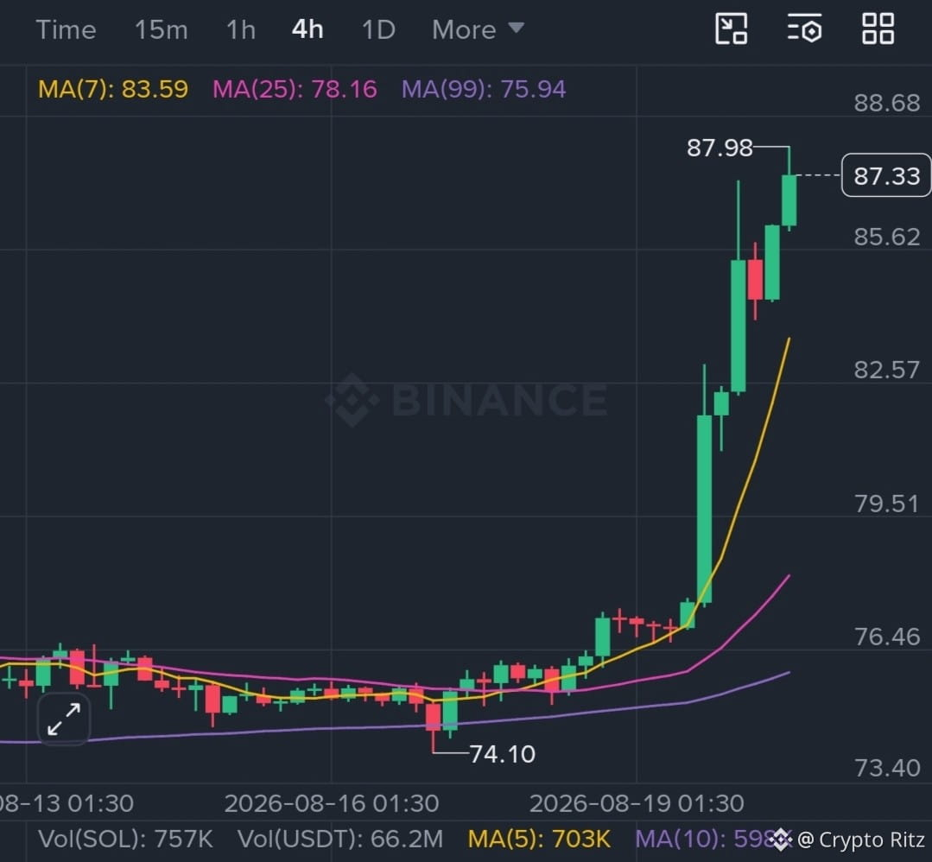Click the MA(7): 83.59 indicator label

pos(113,90)
